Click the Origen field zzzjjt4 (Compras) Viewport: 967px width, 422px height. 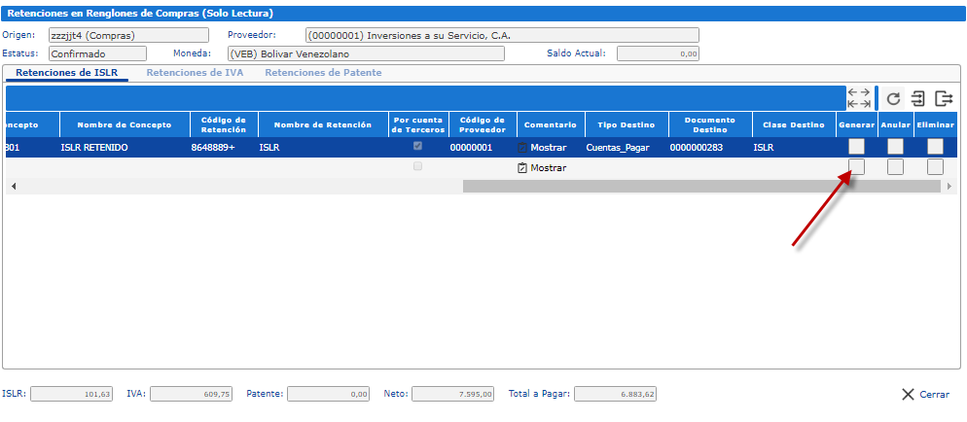click(128, 35)
